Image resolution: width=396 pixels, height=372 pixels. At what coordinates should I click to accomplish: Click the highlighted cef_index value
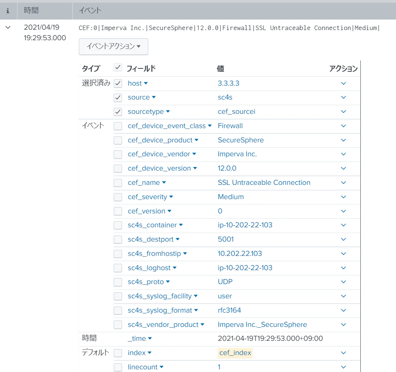pyautogui.click(x=235, y=353)
